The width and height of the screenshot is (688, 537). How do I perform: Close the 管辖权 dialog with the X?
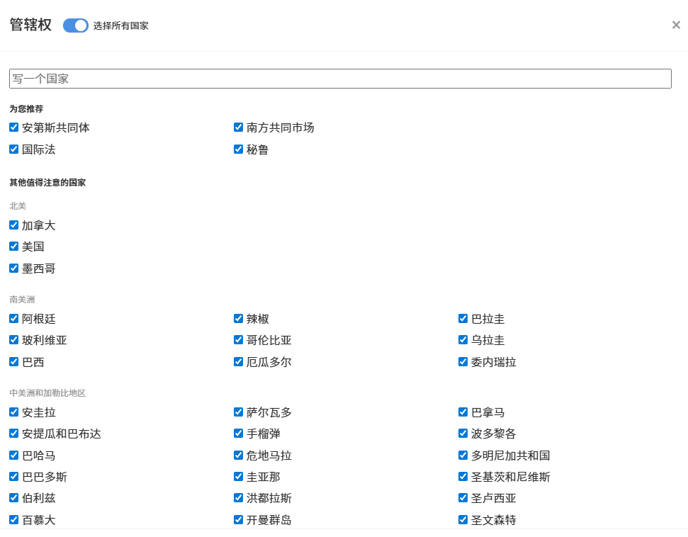coord(676,26)
